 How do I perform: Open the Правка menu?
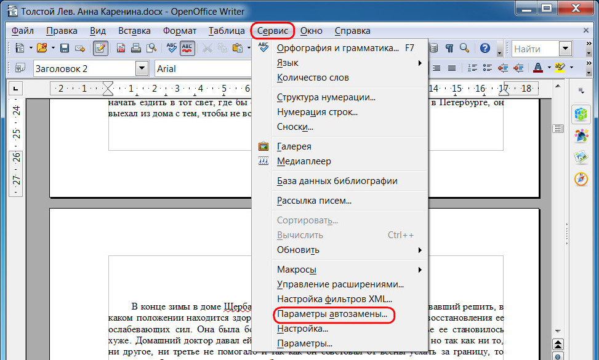click(x=62, y=31)
